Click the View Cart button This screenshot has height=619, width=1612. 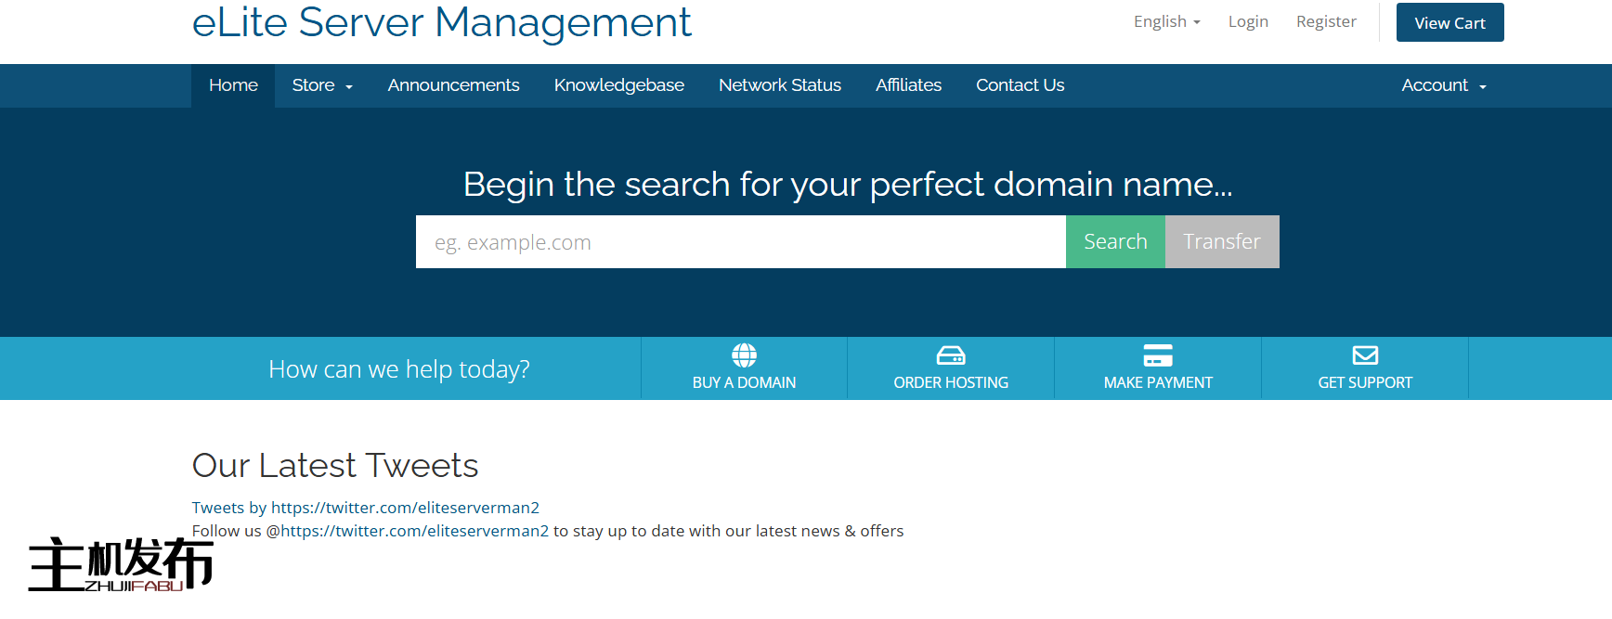(1449, 23)
